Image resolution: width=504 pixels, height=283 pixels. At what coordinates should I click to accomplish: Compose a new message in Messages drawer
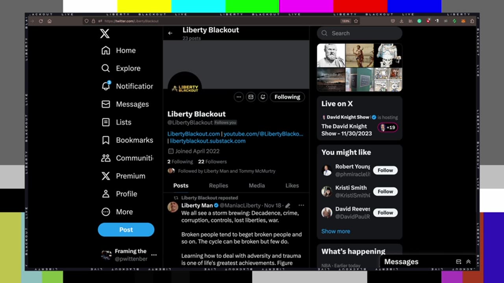458,262
